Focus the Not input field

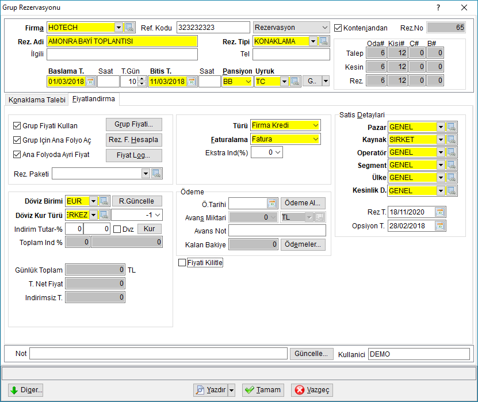158,354
